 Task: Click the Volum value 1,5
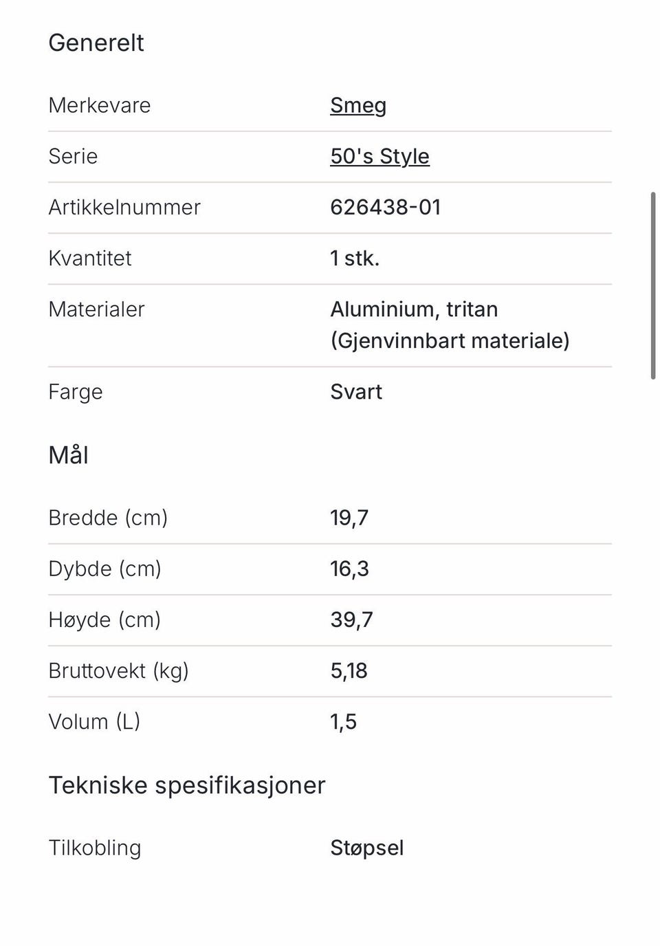tap(343, 722)
